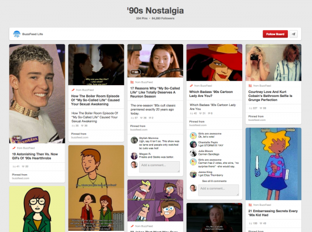Click trending arrow icon on Cartoon Lady pin
Image resolution: width=312 pixels, height=232 pixels.
[191, 86]
